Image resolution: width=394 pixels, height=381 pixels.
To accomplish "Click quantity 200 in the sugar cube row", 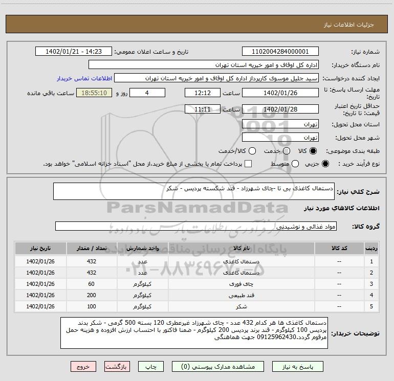I will 92,295.
